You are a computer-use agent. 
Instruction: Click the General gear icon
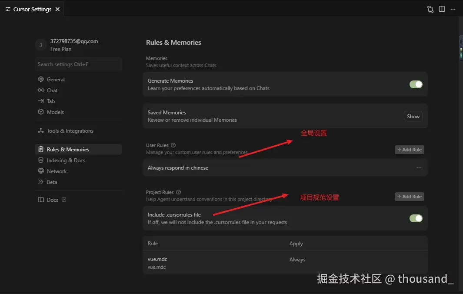pyautogui.click(x=41, y=79)
